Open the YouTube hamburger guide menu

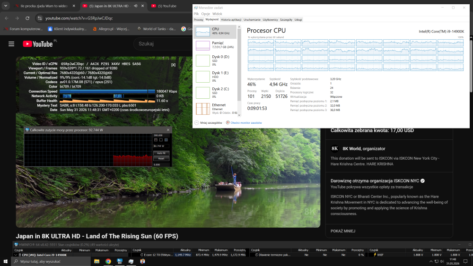(x=11, y=44)
